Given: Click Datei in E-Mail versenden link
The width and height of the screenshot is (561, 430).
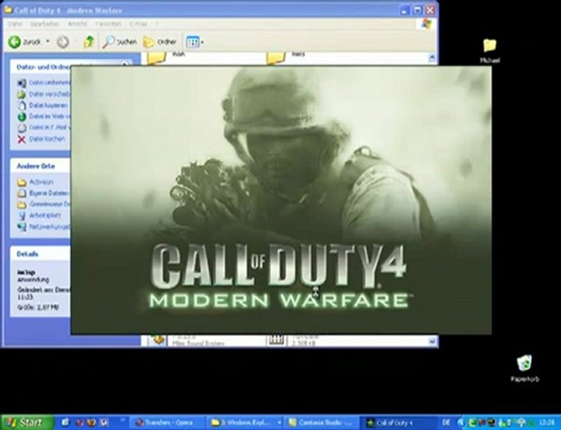Looking at the screenshot, I should [50, 127].
